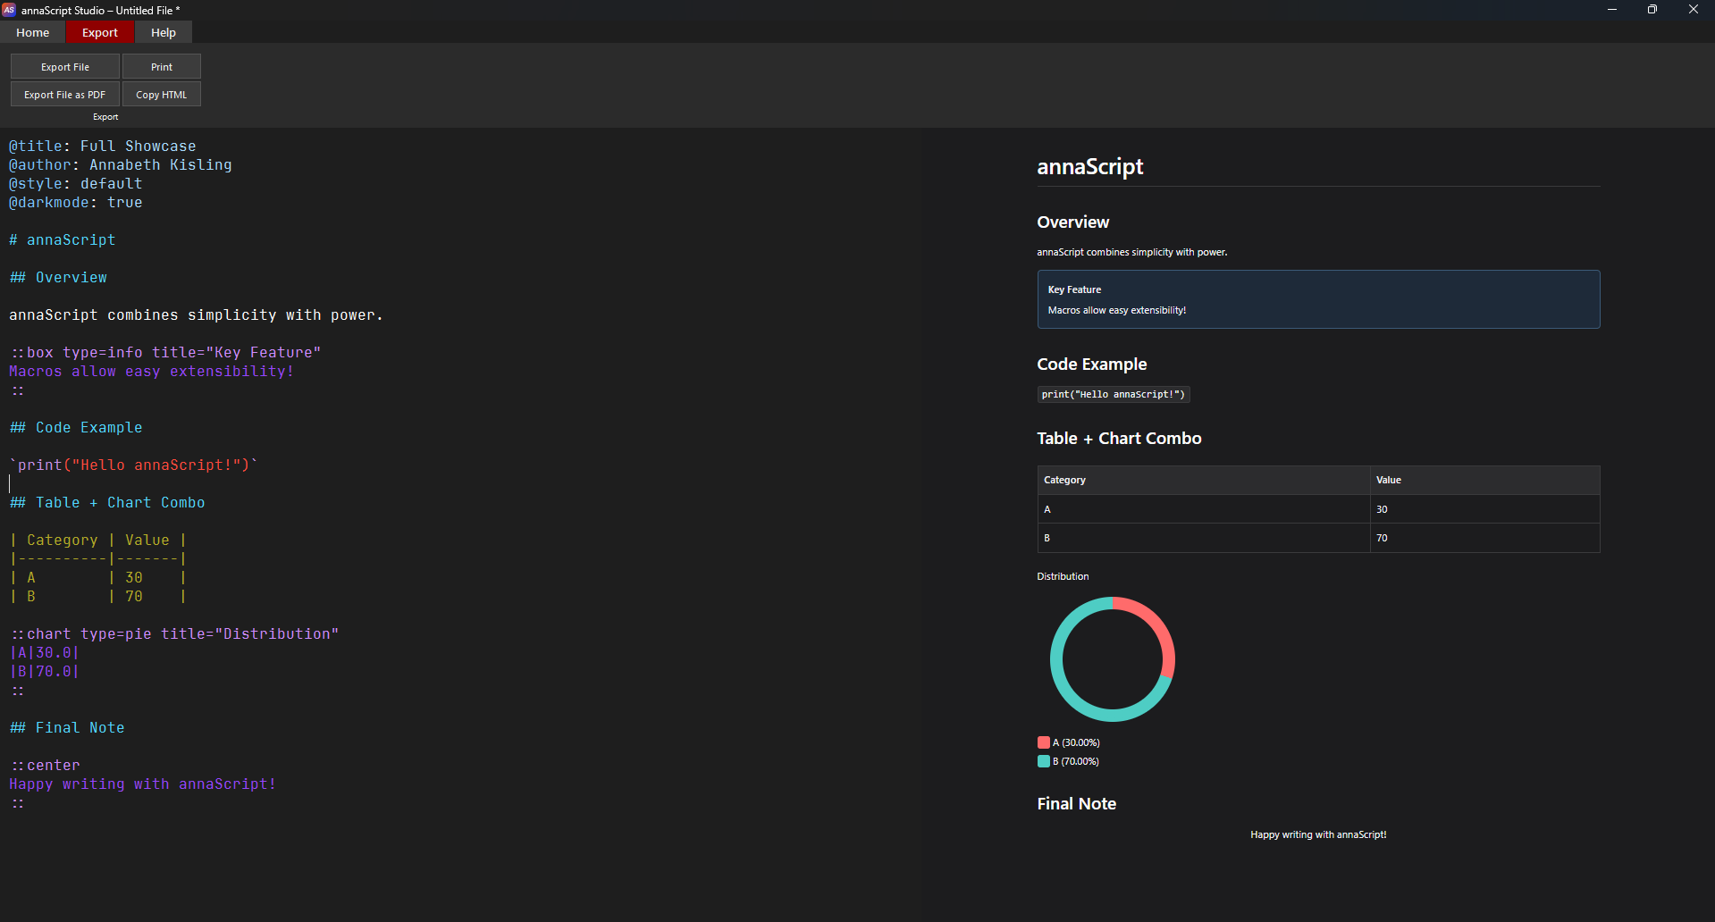Viewport: 1715px width, 922px height.
Task: Click the Overview heading in preview
Action: (1072, 222)
